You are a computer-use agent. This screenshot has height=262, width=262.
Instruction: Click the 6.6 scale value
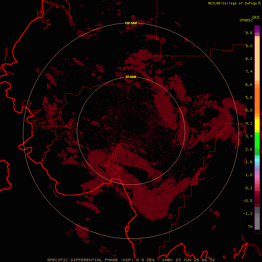click(249, 84)
